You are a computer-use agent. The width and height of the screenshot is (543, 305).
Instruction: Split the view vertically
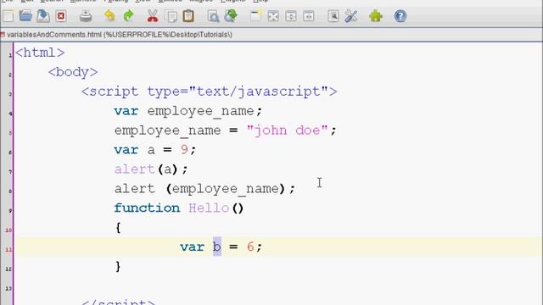pos(308,16)
